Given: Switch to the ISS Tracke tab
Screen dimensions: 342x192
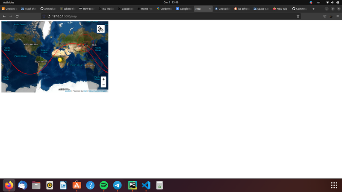Looking at the screenshot, I should 106,9.
